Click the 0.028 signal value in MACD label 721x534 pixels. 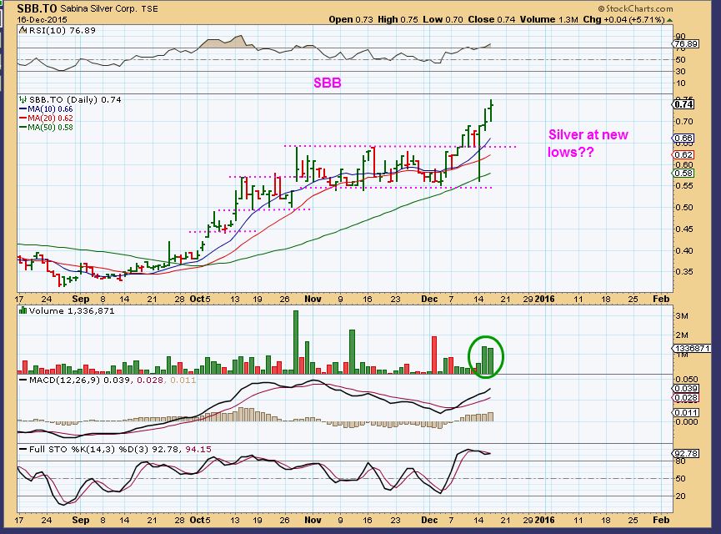150,380
